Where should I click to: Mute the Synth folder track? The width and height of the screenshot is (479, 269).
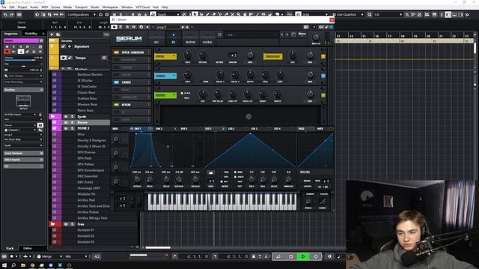click(x=66, y=117)
